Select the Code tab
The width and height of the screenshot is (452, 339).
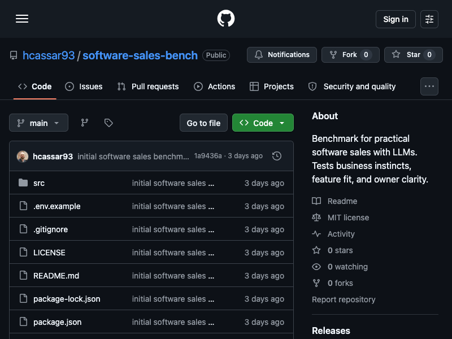click(x=35, y=86)
